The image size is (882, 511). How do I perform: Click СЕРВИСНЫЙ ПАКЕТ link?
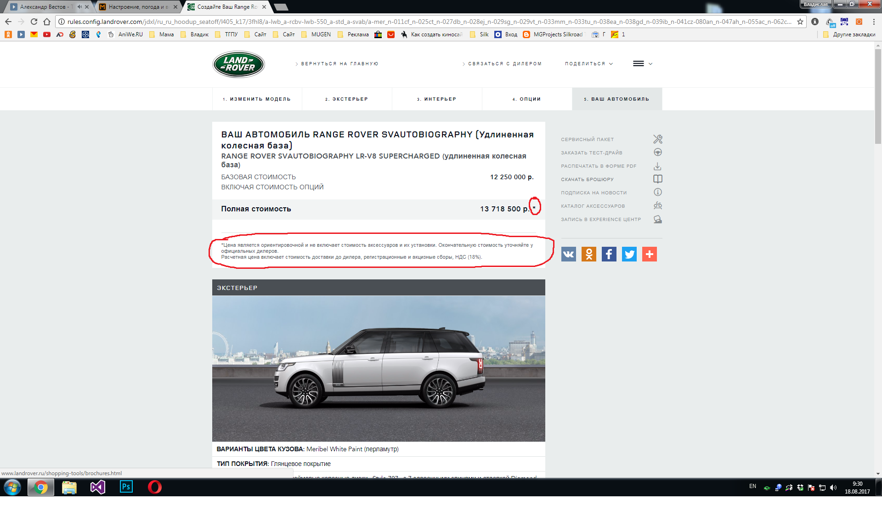tap(587, 139)
